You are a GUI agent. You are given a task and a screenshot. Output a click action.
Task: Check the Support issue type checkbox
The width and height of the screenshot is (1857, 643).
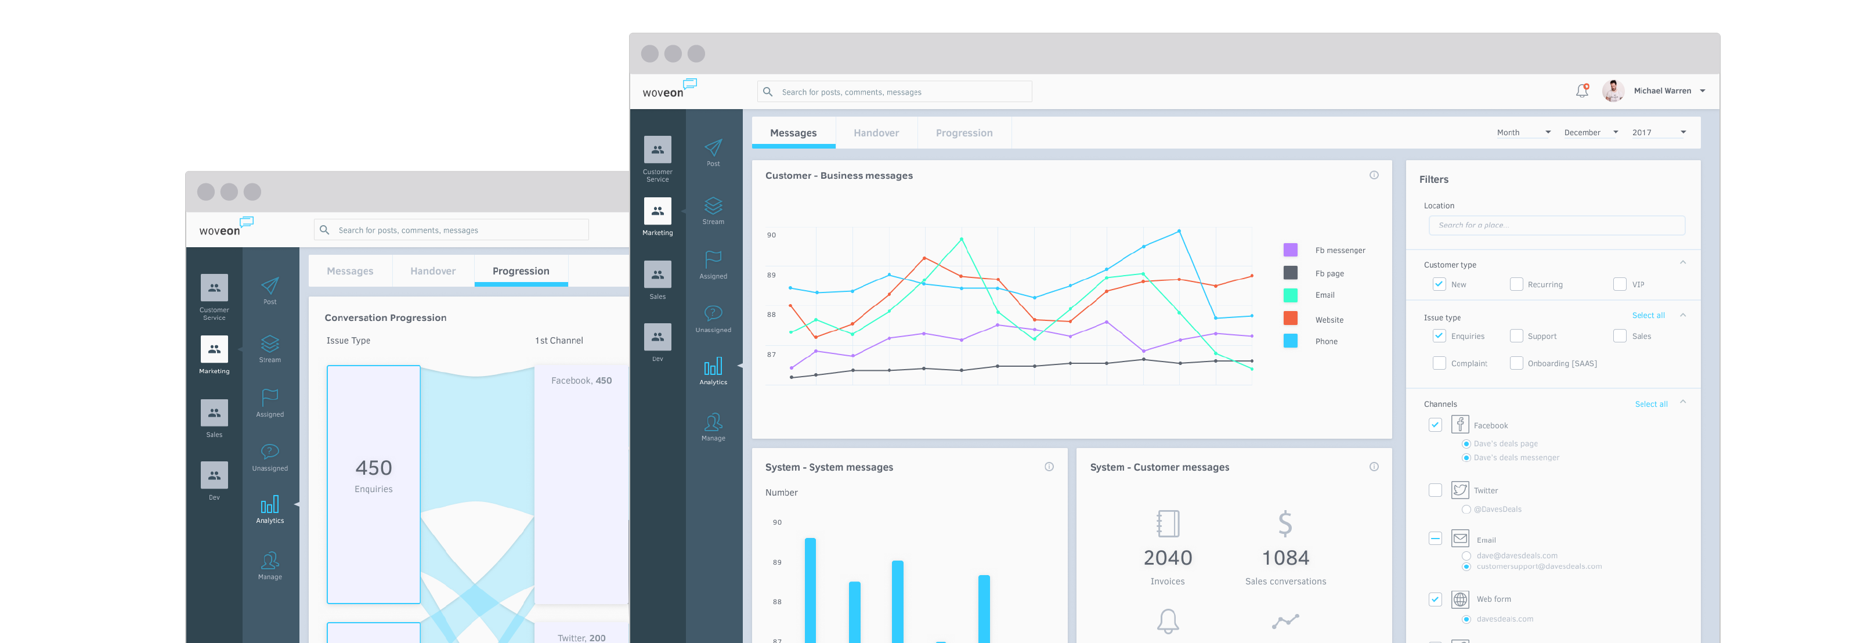(x=1516, y=336)
